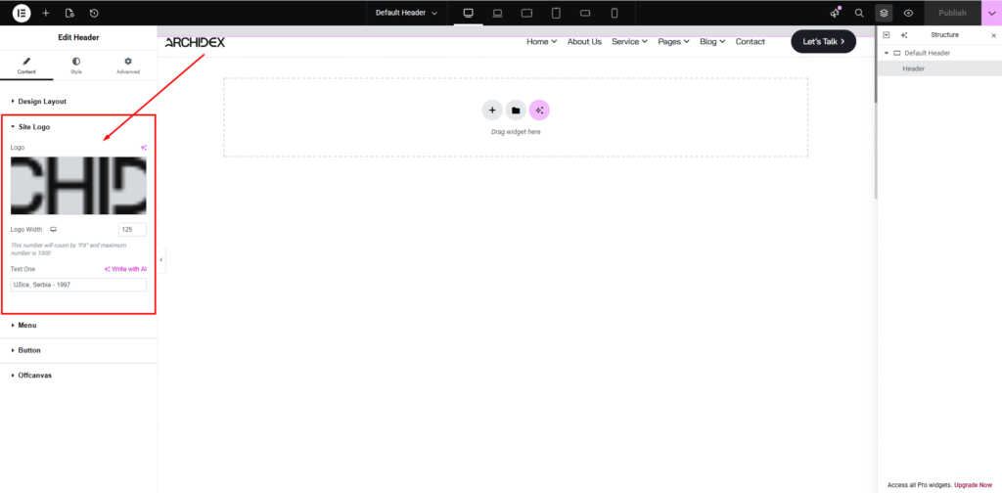The image size is (1002, 493).
Task: Click the plus Add Element icon
Action: pyautogui.click(x=46, y=13)
